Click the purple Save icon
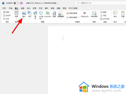Image resolution: width=126 pixels, height=94 pixels. click(x=21, y=3)
